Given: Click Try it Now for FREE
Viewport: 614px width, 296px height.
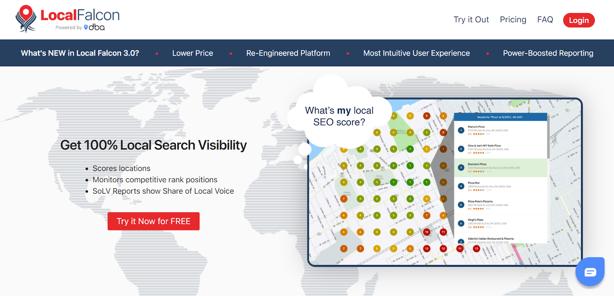Looking at the screenshot, I should (x=153, y=221).
